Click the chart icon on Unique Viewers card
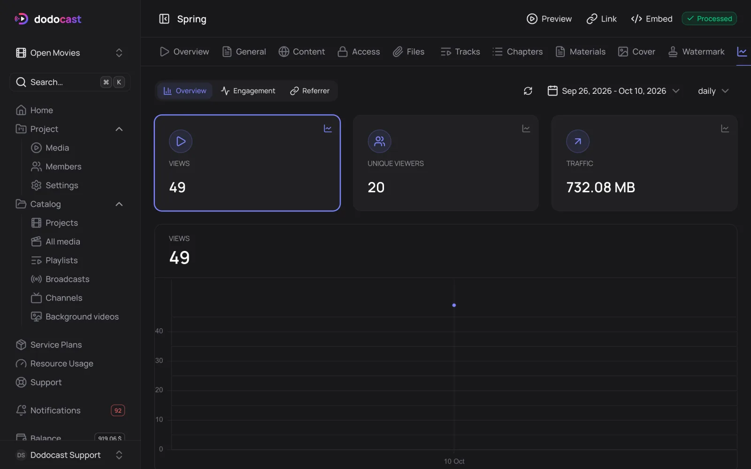 click(526, 129)
